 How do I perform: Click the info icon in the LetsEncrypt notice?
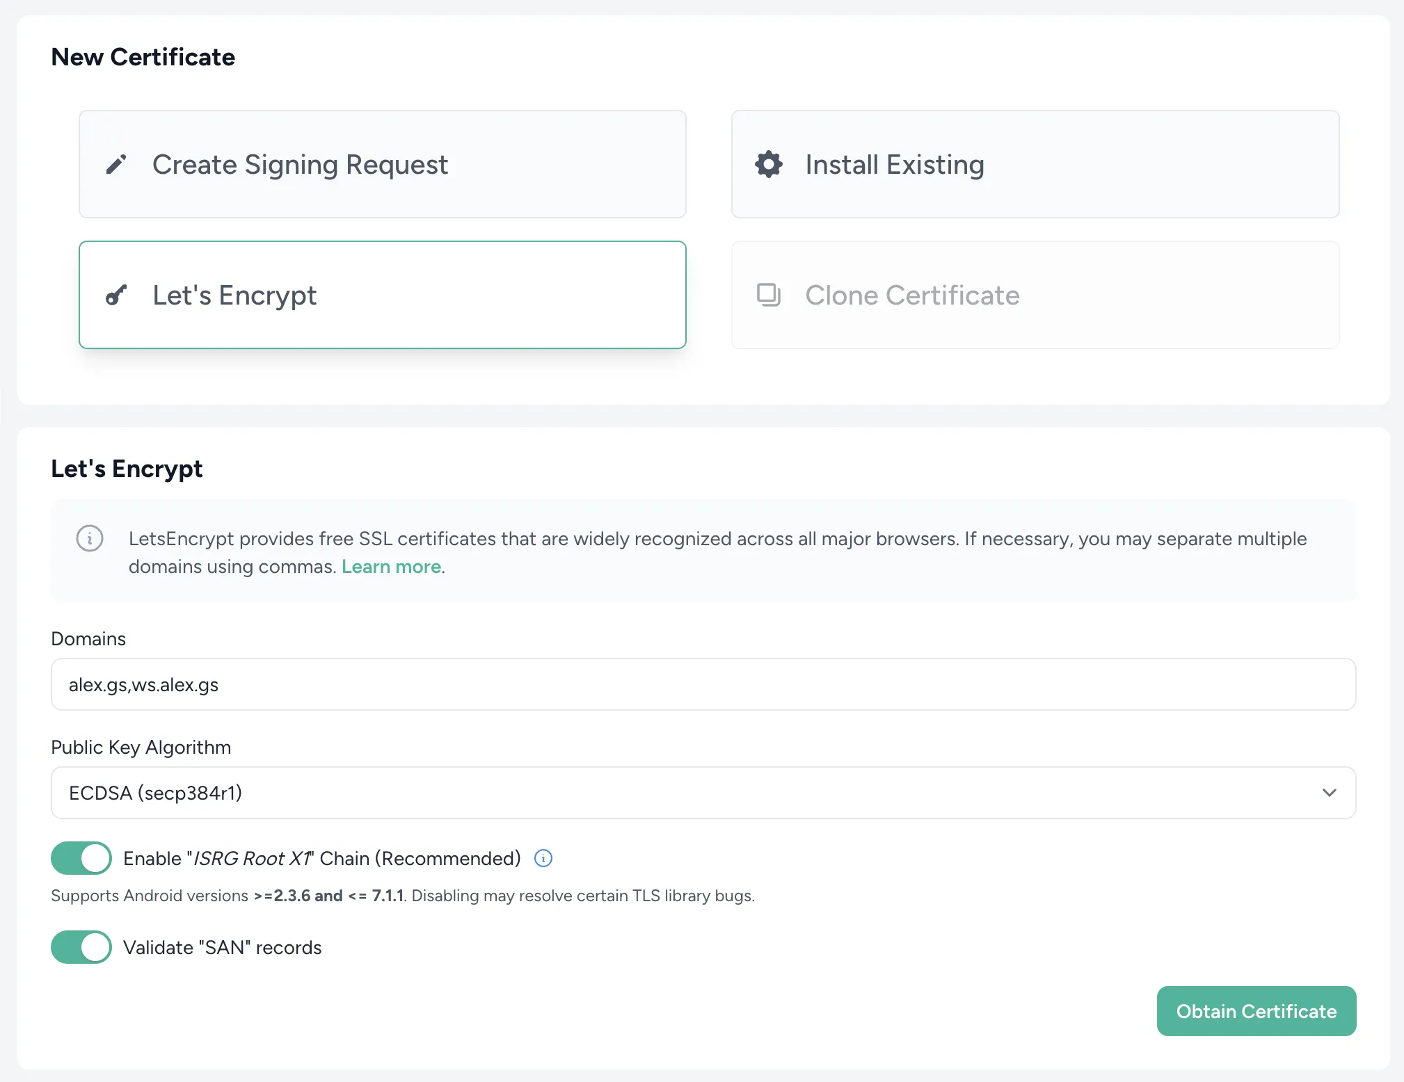tap(90, 538)
